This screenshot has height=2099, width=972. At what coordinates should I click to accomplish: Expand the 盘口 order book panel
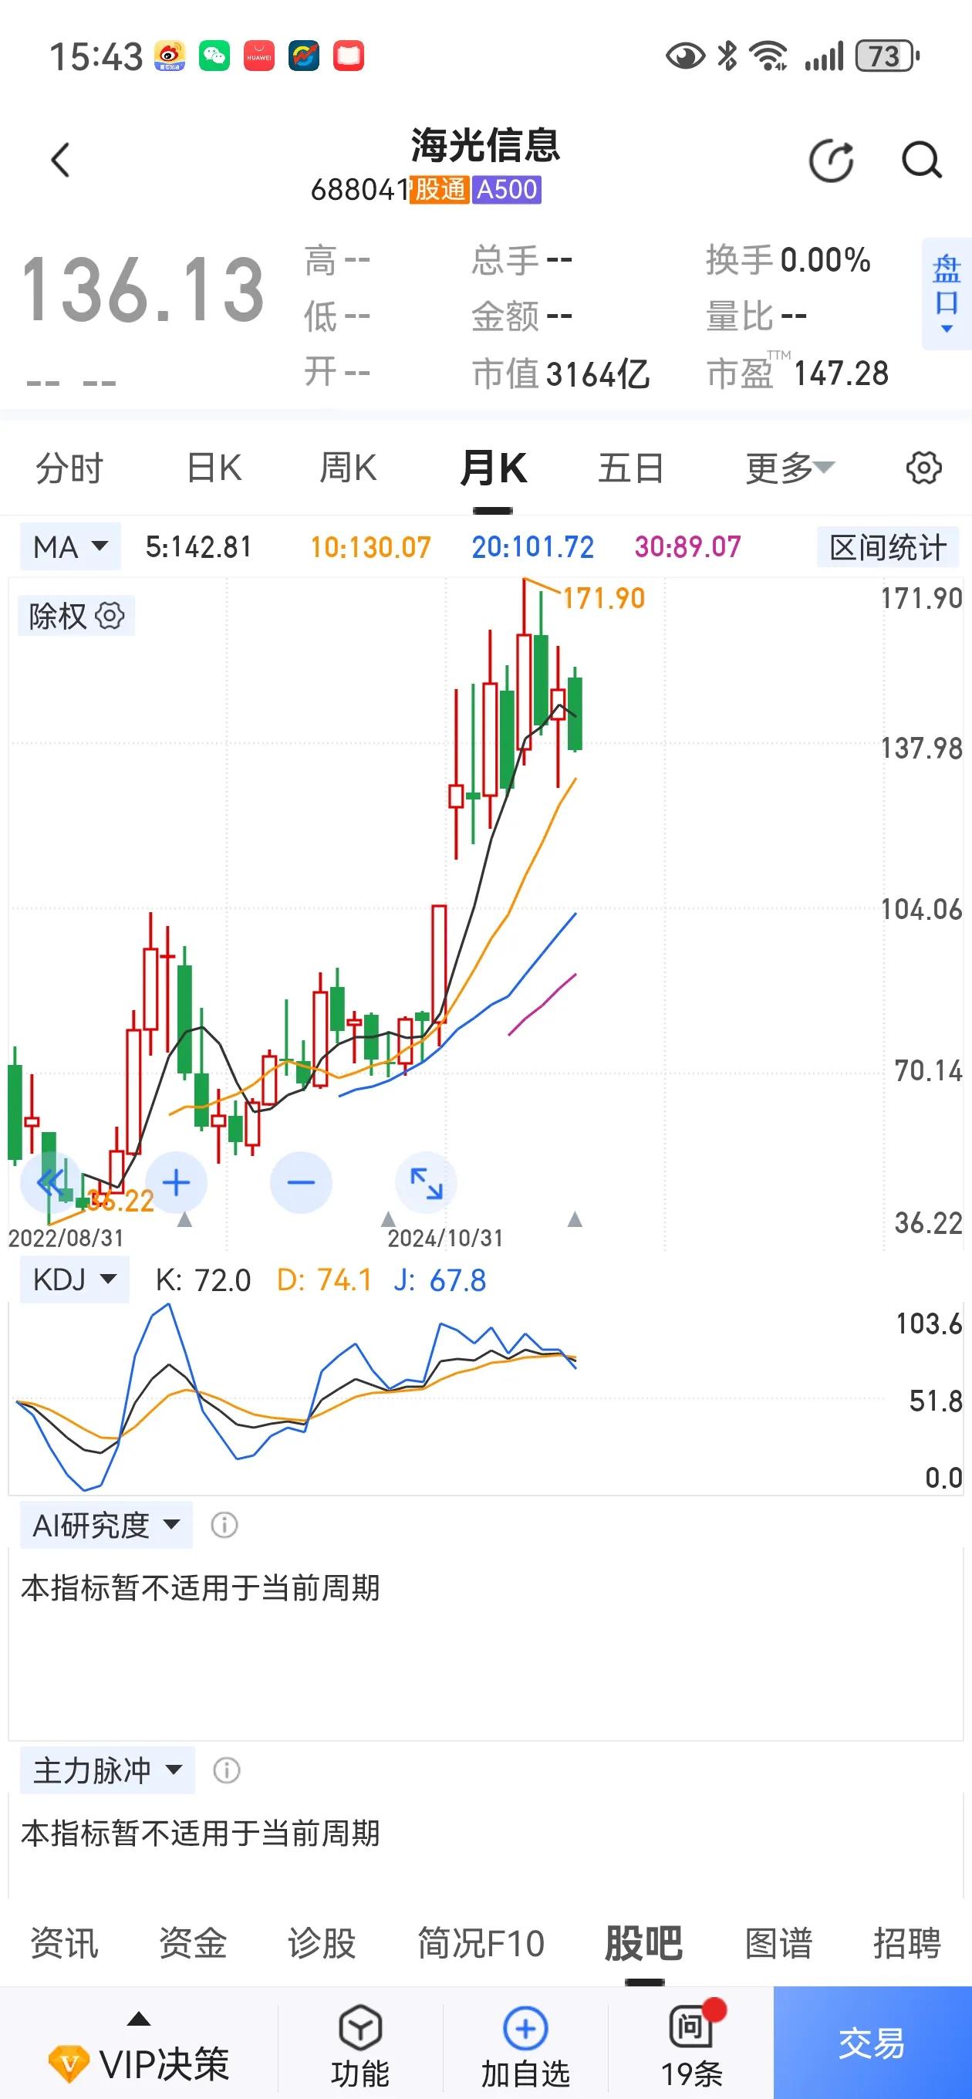[x=946, y=293]
